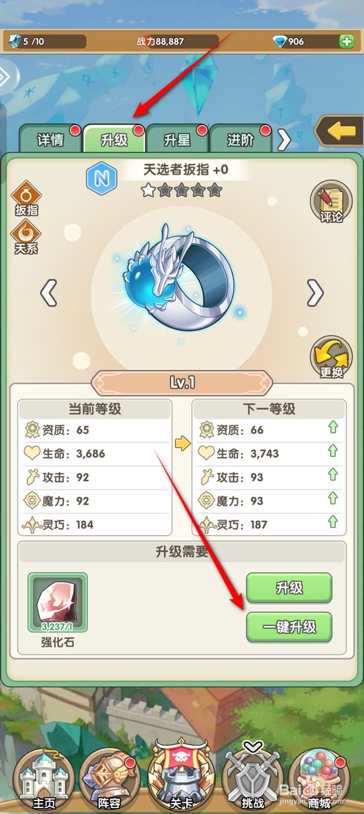Select the 强化石 enhancement stone item
This screenshot has width=364, height=814.
50,603
